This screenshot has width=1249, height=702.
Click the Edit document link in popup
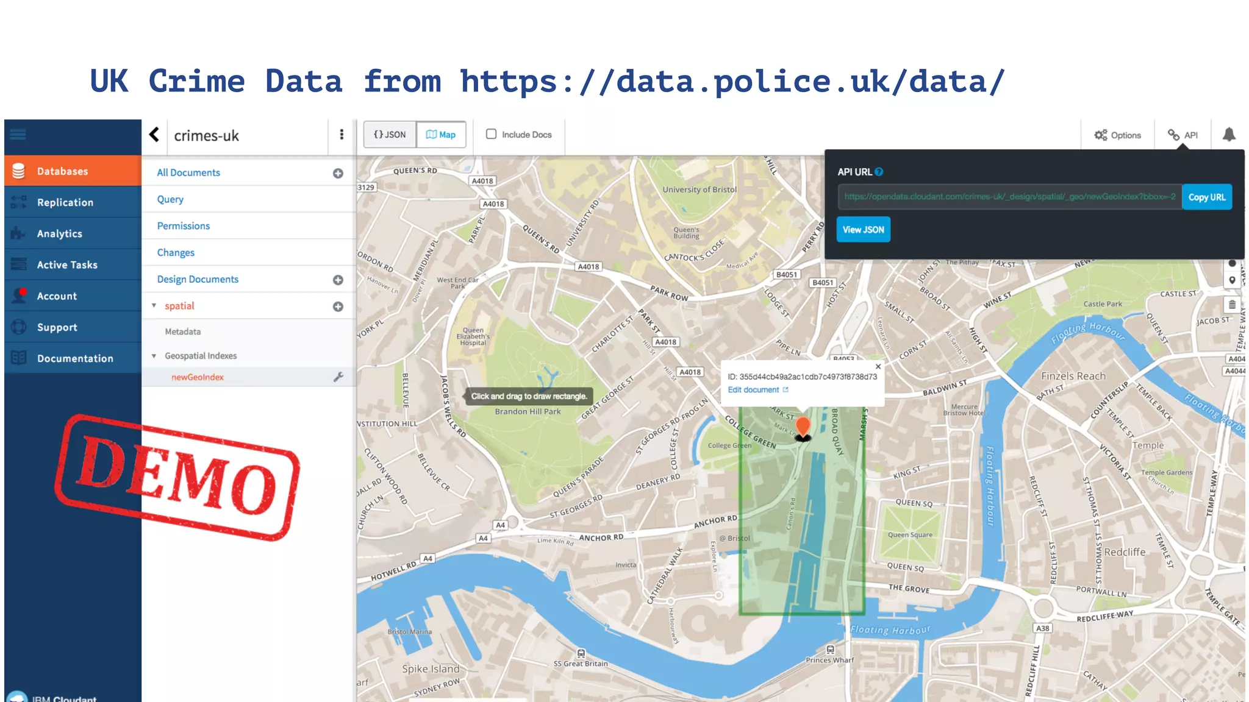(757, 390)
